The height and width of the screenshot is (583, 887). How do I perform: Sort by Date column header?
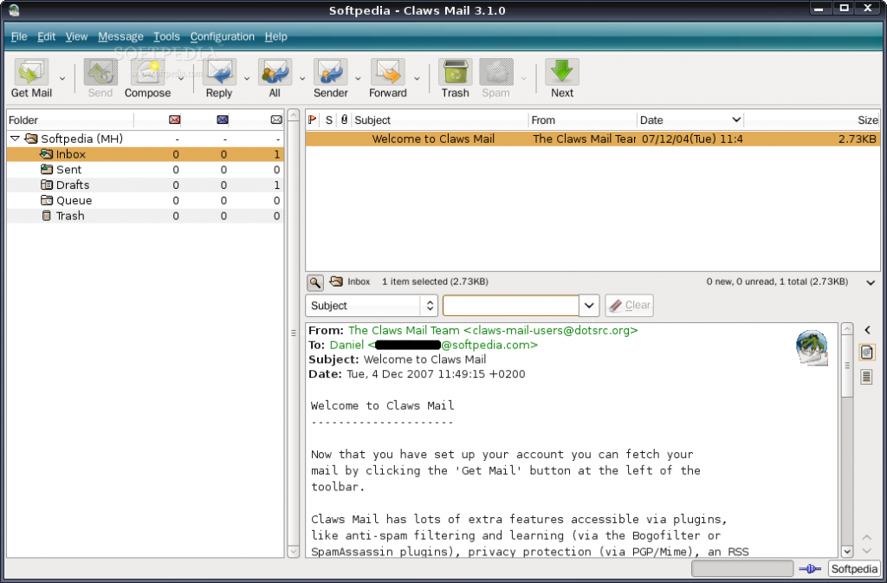pos(690,120)
